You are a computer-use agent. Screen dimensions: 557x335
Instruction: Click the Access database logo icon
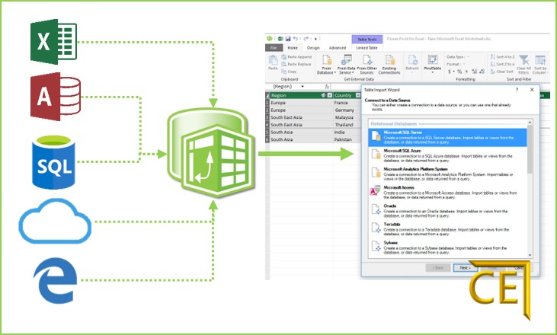pyautogui.click(x=55, y=97)
